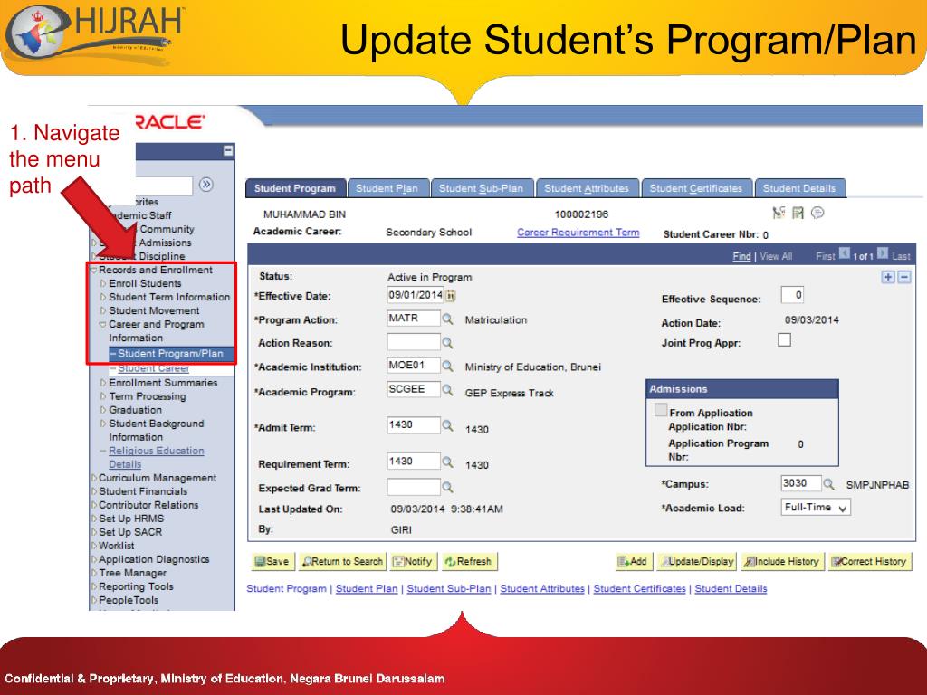Viewport: 927px width, 695px height.
Task: Open the speech bubble icon beside student ID
Action: (x=817, y=212)
